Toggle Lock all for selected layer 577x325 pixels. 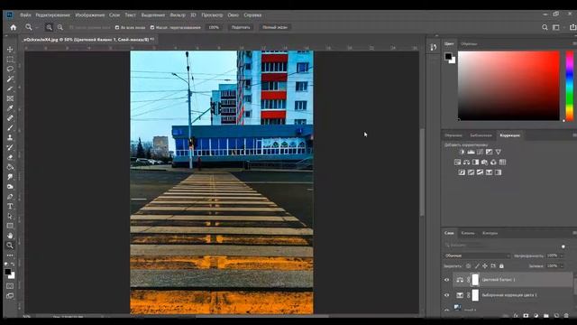[501, 266]
